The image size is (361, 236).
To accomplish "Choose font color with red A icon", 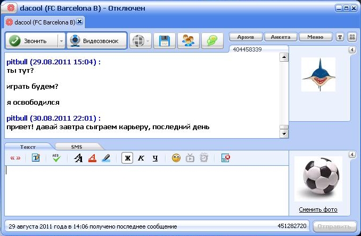I will pyautogui.click(x=92, y=158).
